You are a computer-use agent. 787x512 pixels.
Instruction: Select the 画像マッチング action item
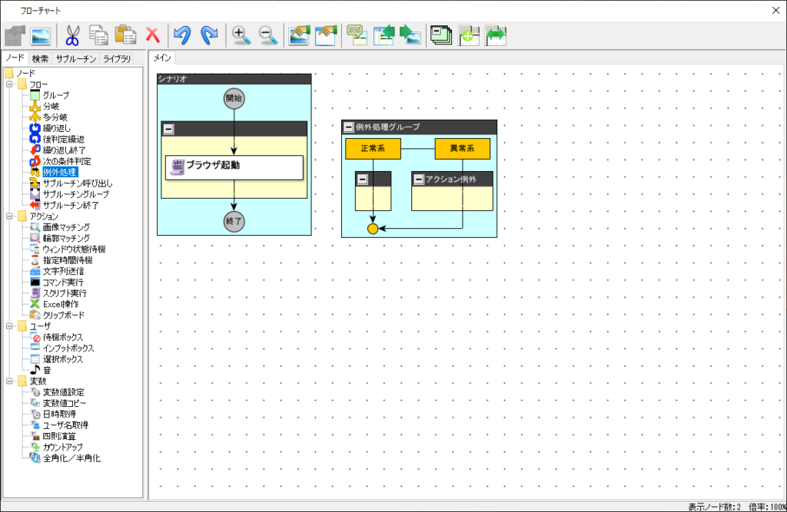[66, 227]
